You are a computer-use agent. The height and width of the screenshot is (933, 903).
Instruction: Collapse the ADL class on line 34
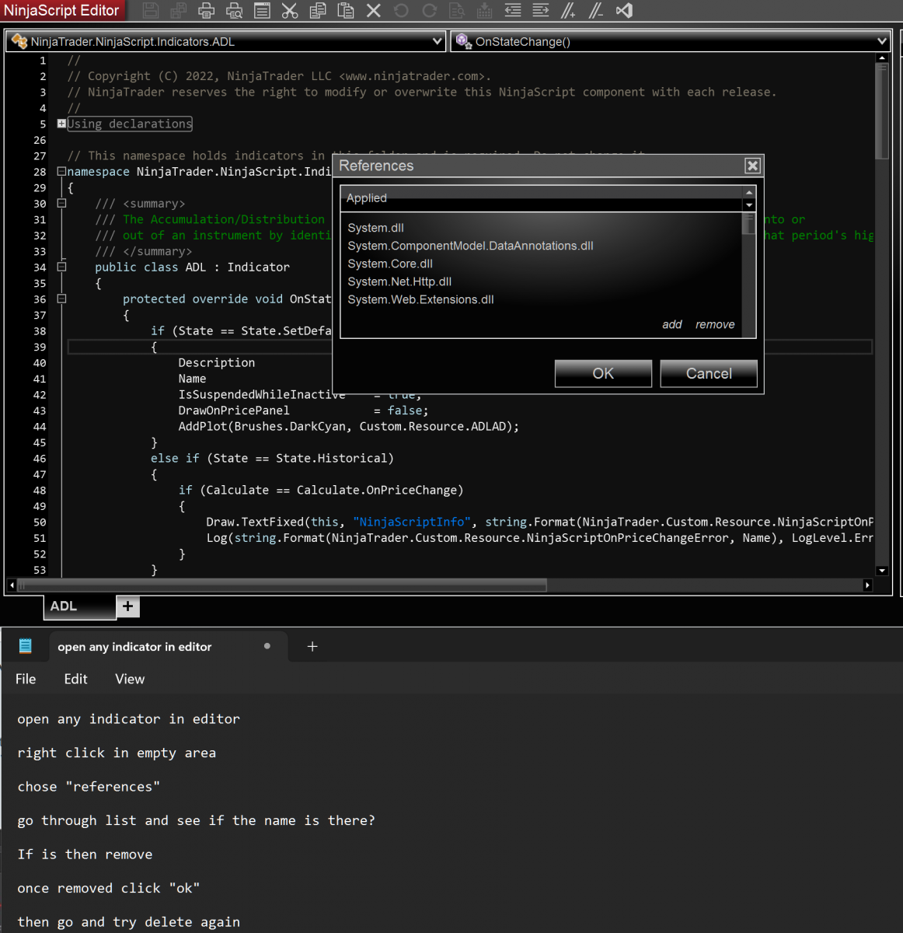pos(61,267)
